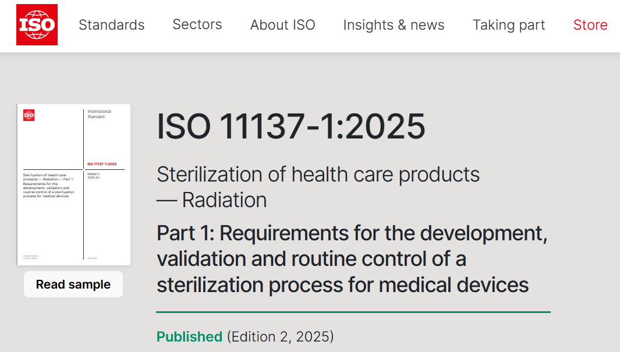Image resolution: width=620 pixels, height=352 pixels.
Task: Click the Edition 2 date on the cover
Action: (x=95, y=177)
